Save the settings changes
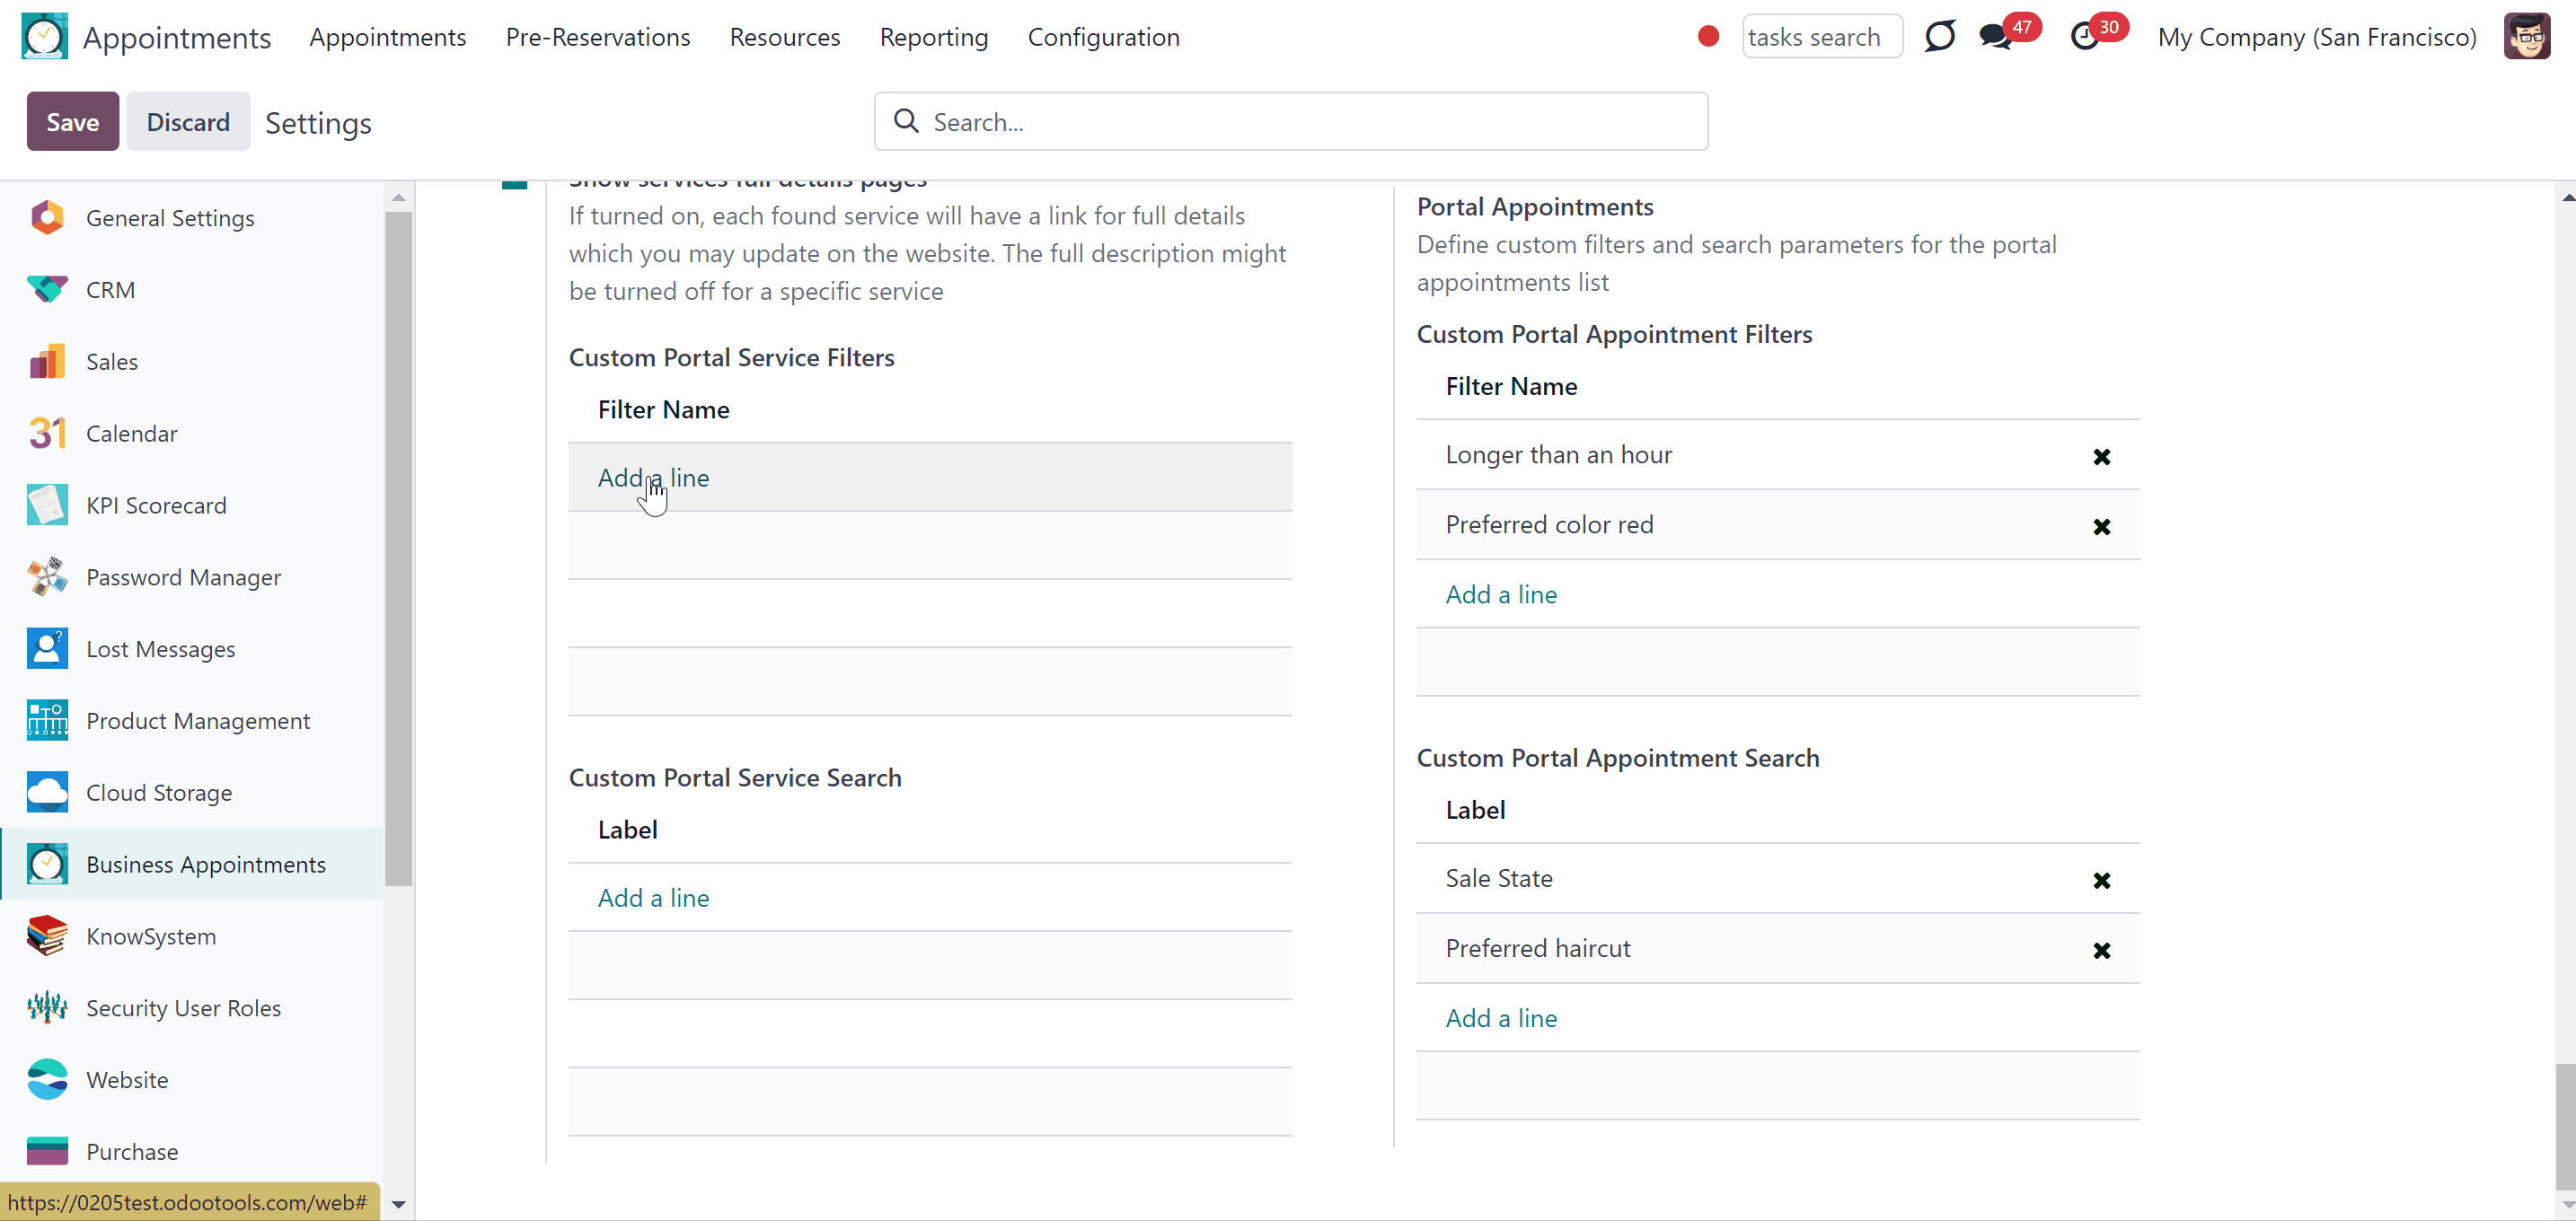 pos(72,122)
